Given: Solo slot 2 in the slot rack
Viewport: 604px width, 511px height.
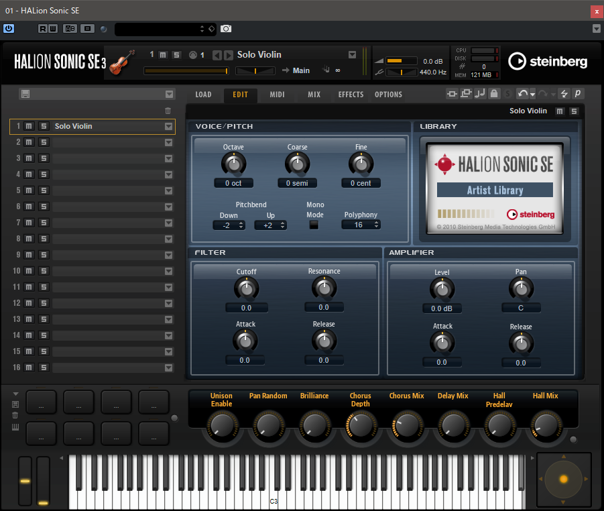Looking at the screenshot, I should pyautogui.click(x=44, y=142).
